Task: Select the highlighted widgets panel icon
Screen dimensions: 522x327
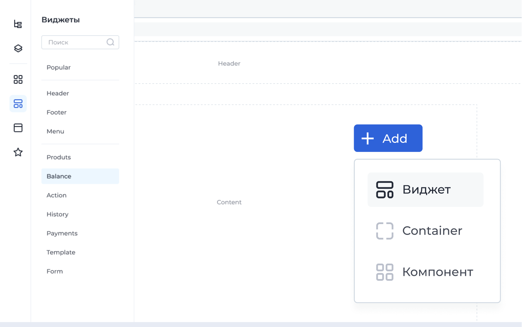Action: coord(18,104)
